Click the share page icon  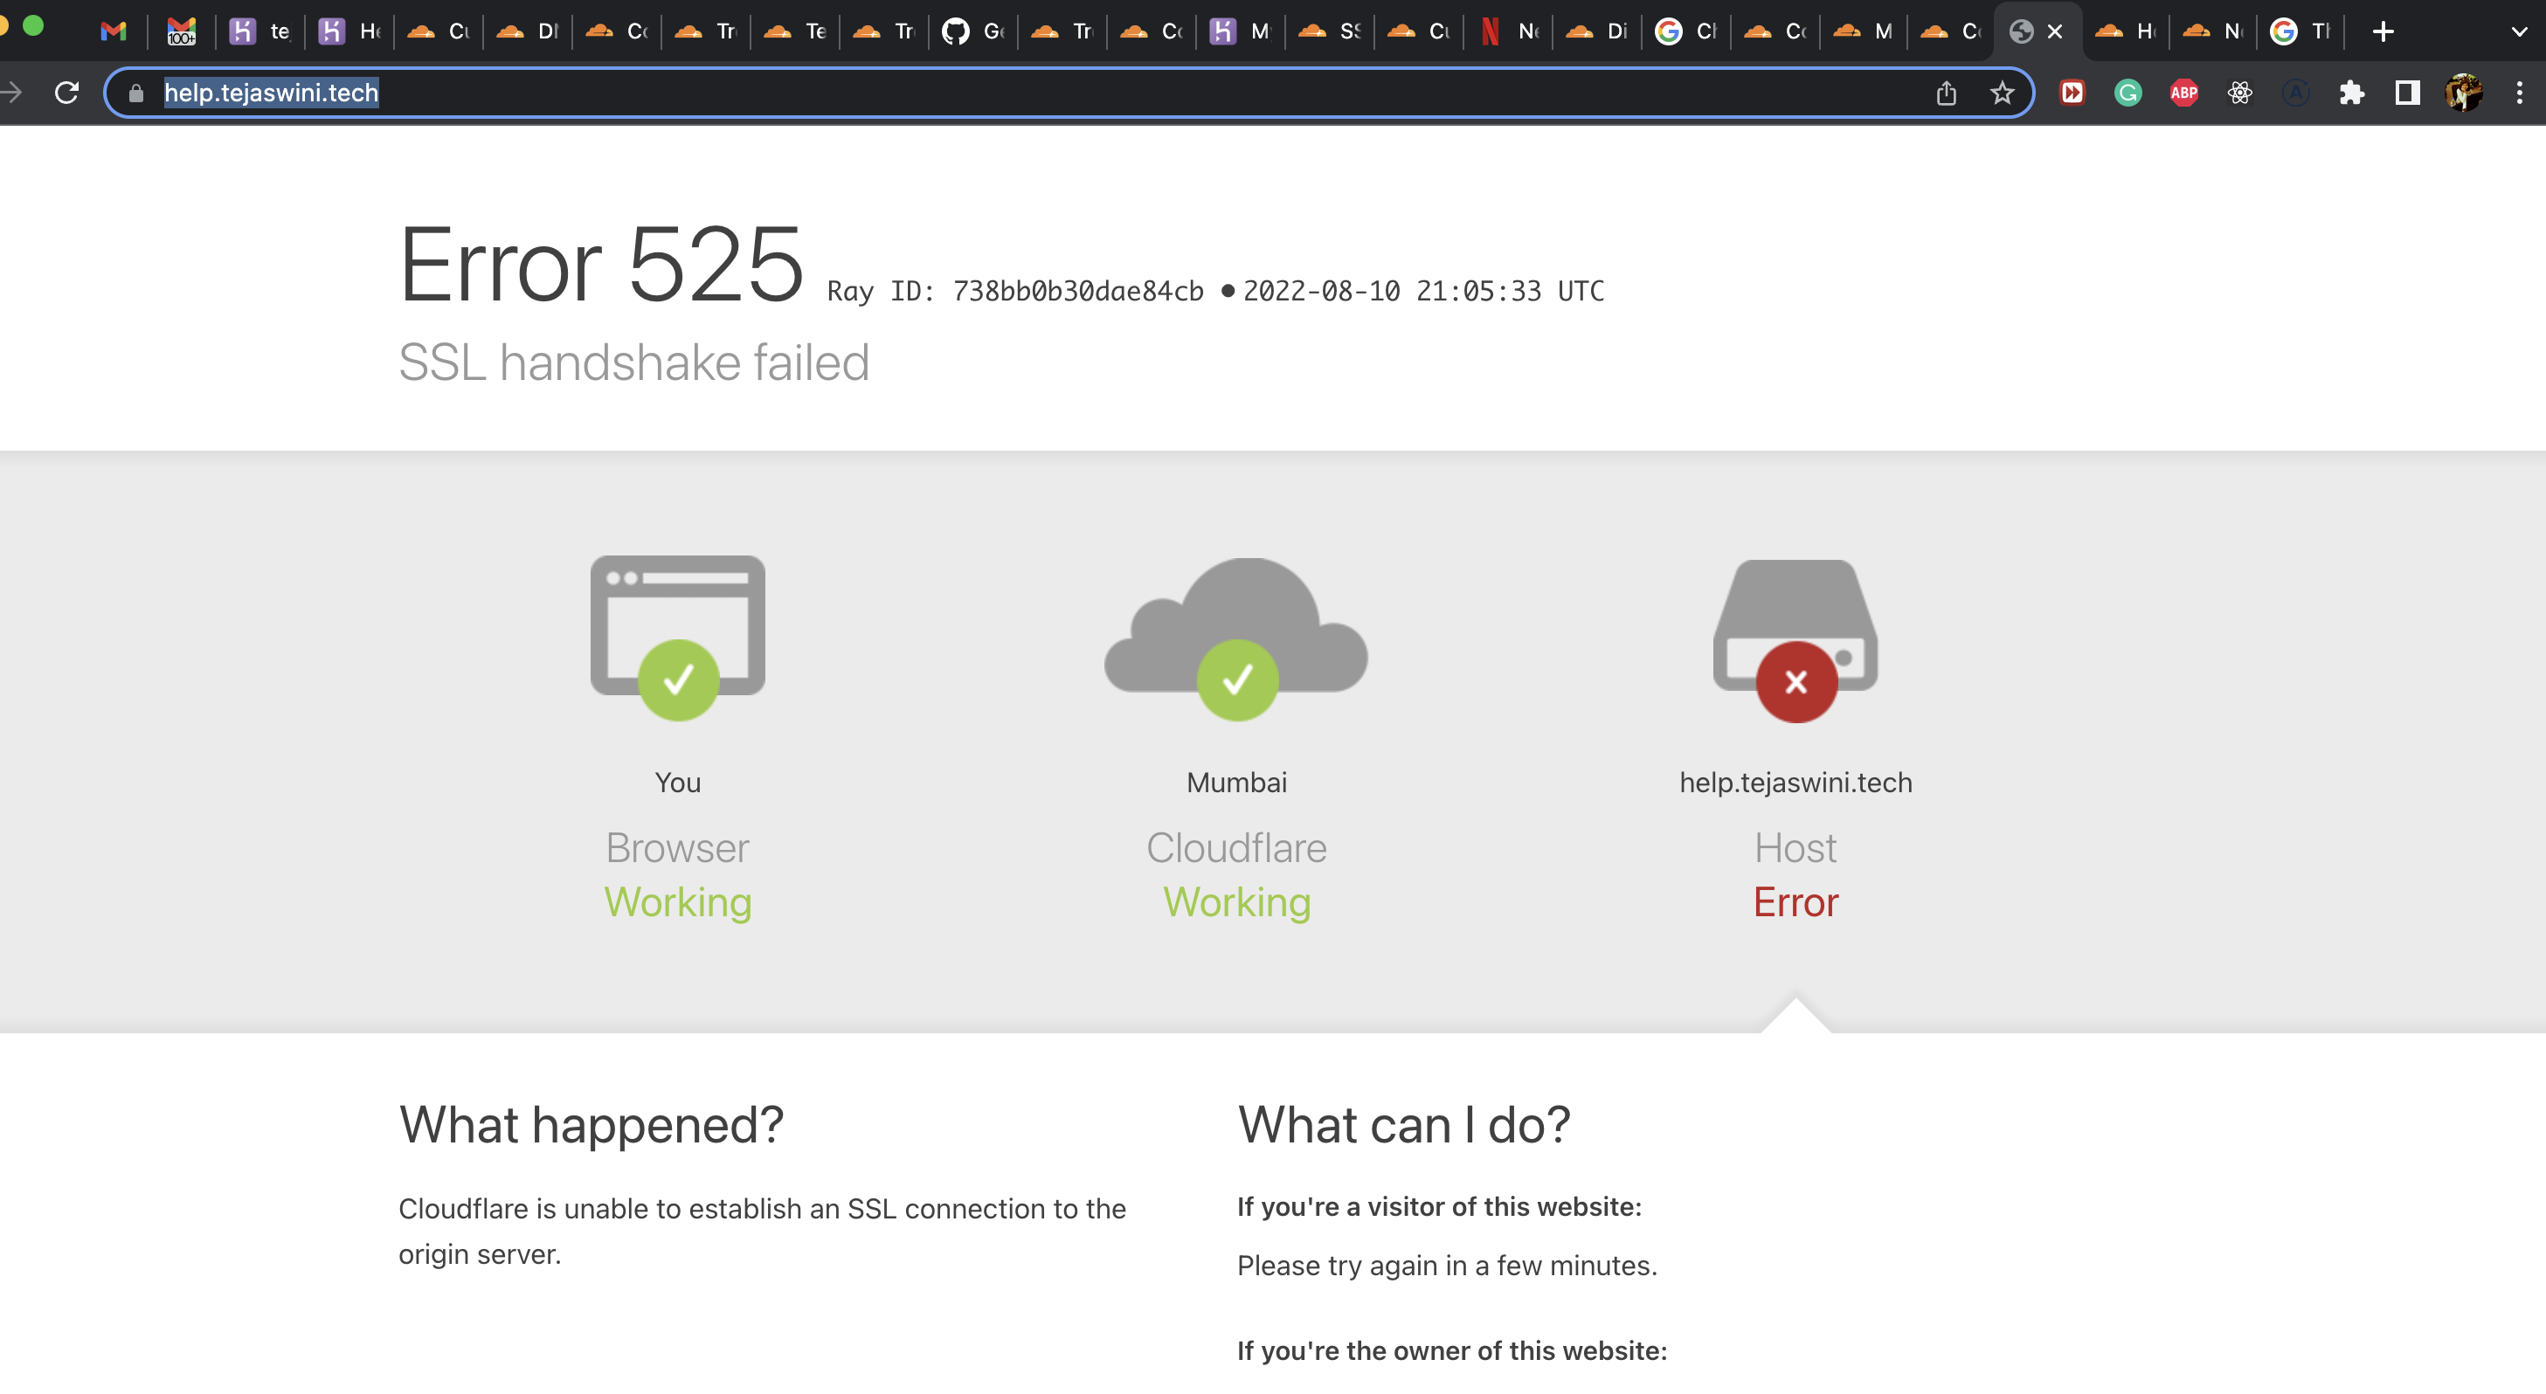click(x=1946, y=93)
